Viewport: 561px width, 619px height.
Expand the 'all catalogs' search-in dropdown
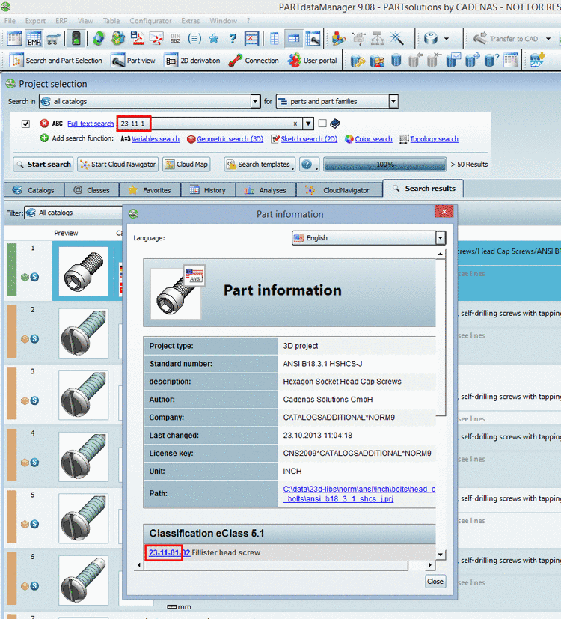[256, 102]
